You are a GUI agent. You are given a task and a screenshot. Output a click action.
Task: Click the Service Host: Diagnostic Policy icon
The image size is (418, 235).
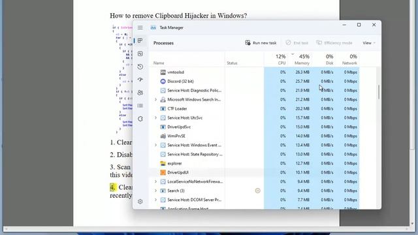pos(163,90)
